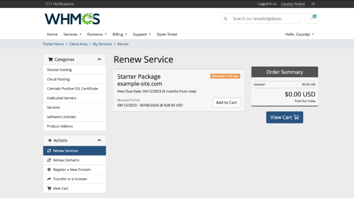Click the Actions plus icon
This screenshot has height=199, width=354.
tap(50, 140)
